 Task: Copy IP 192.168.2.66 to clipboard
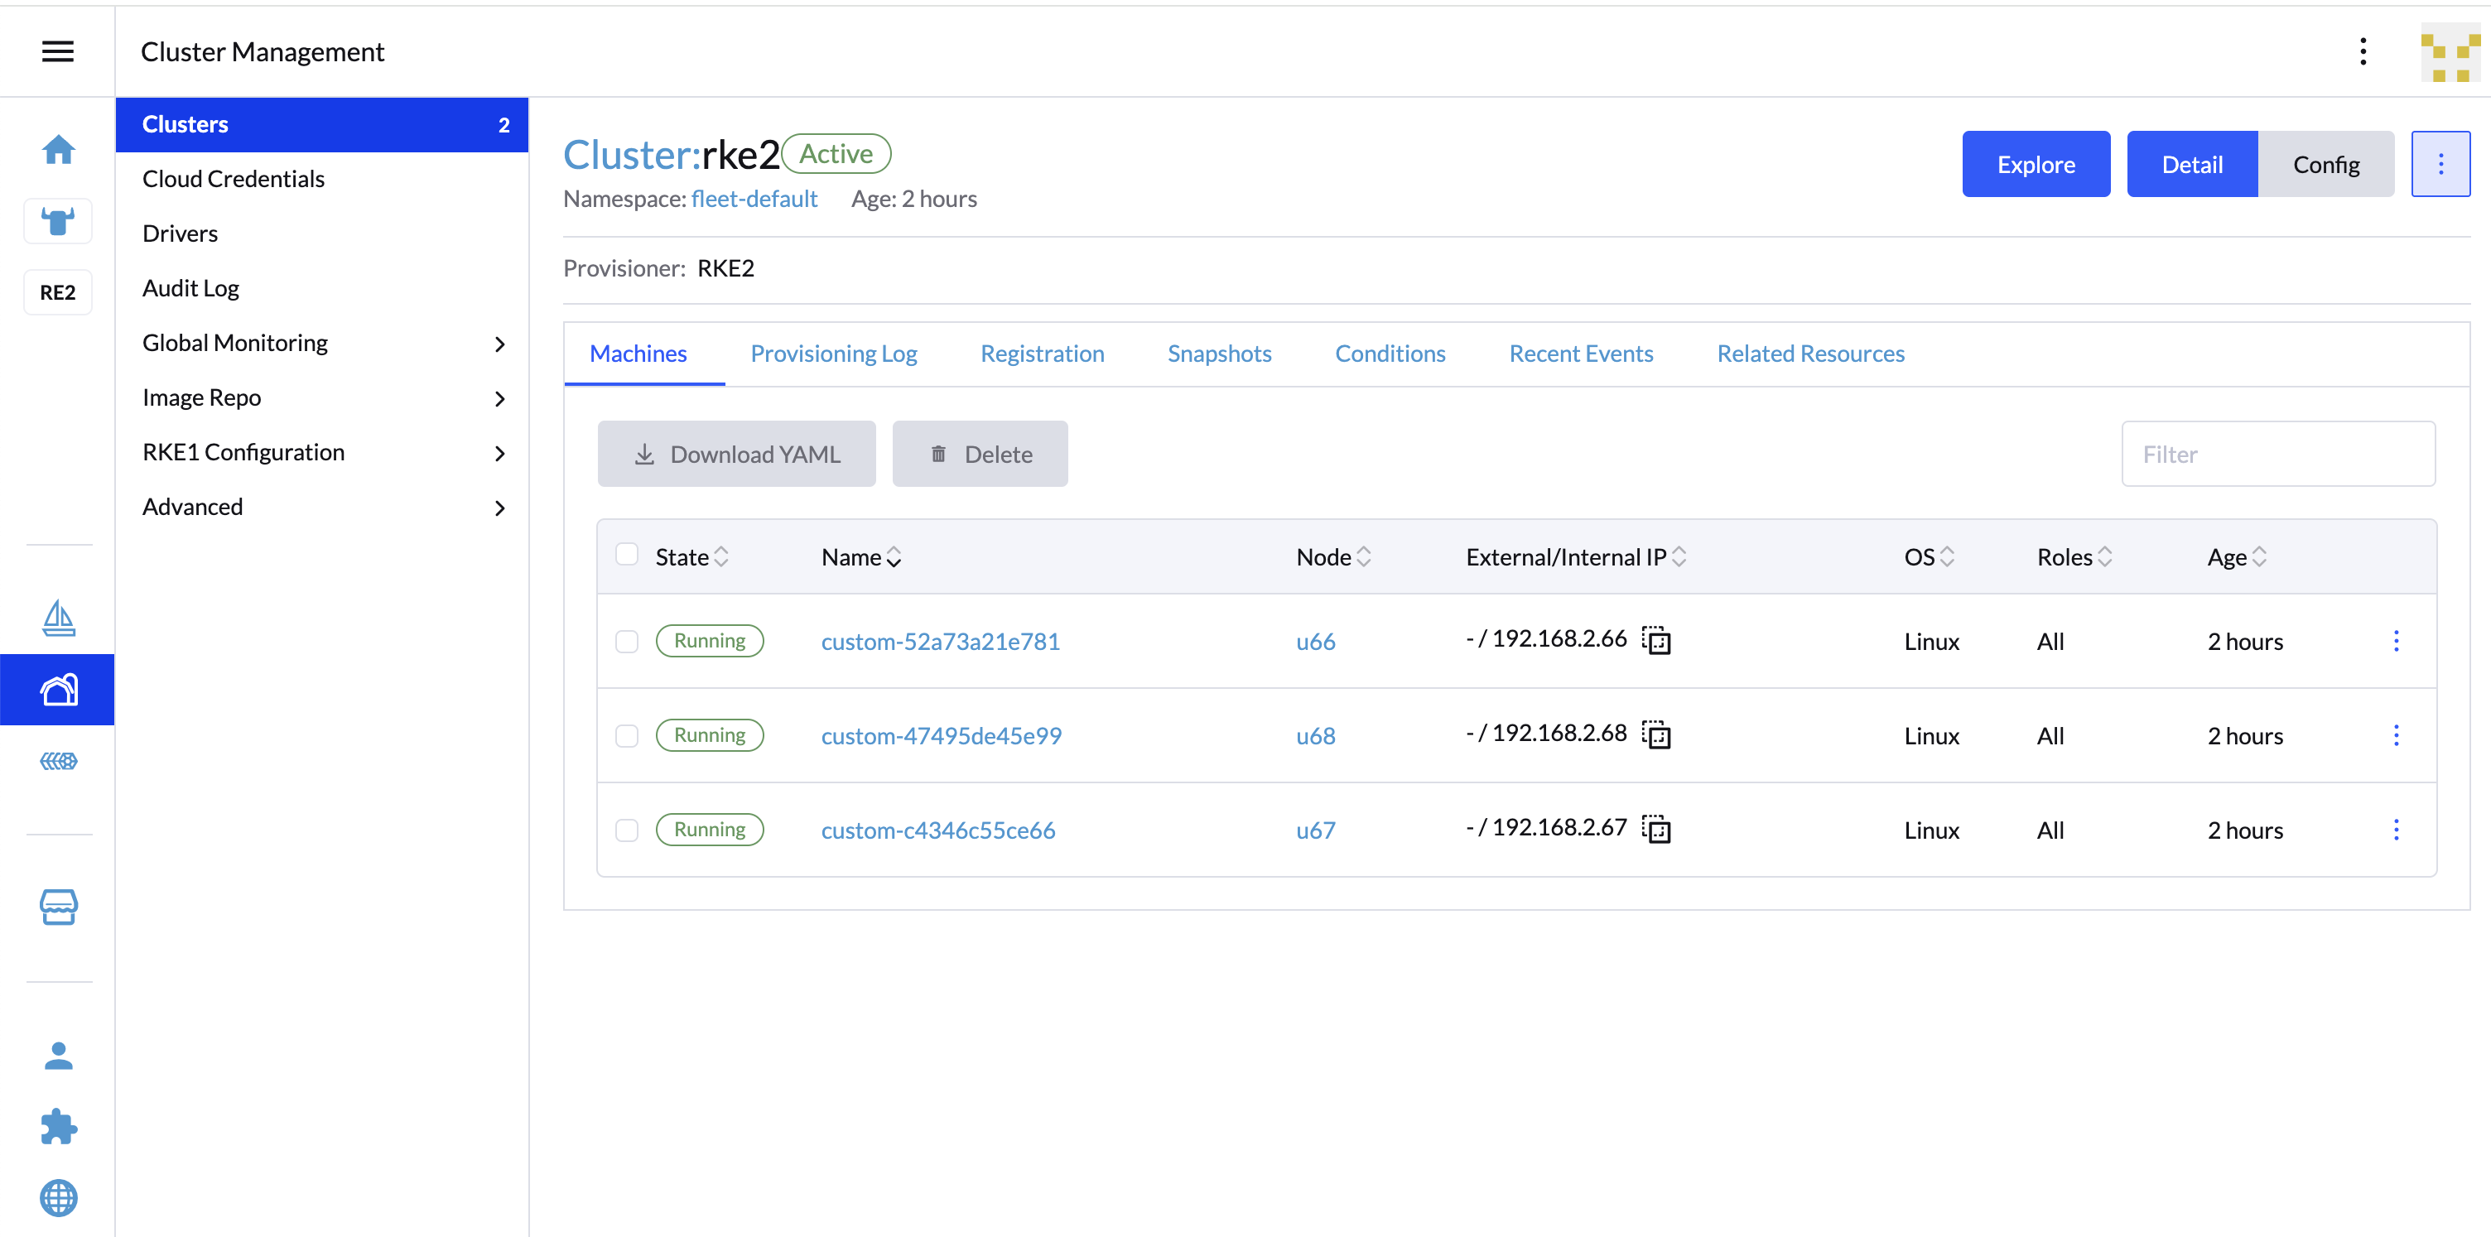(x=1655, y=640)
